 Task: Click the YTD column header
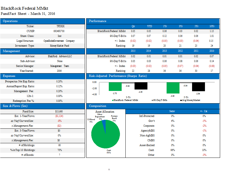point(149,26)
